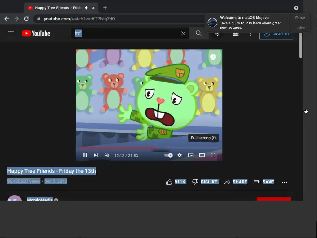This screenshot has width=317, height=238.
Task: Click the 12:13 / 21:53 time display
Action: pyautogui.click(x=126, y=156)
